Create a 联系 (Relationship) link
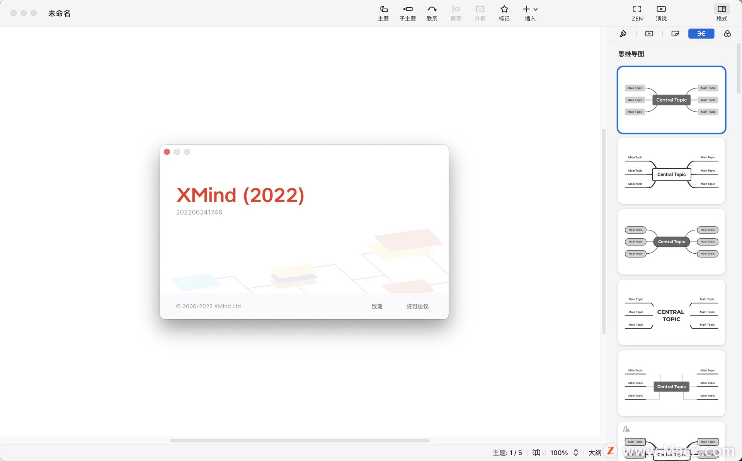The height and width of the screenshot is (461, 742). (432, 13)
